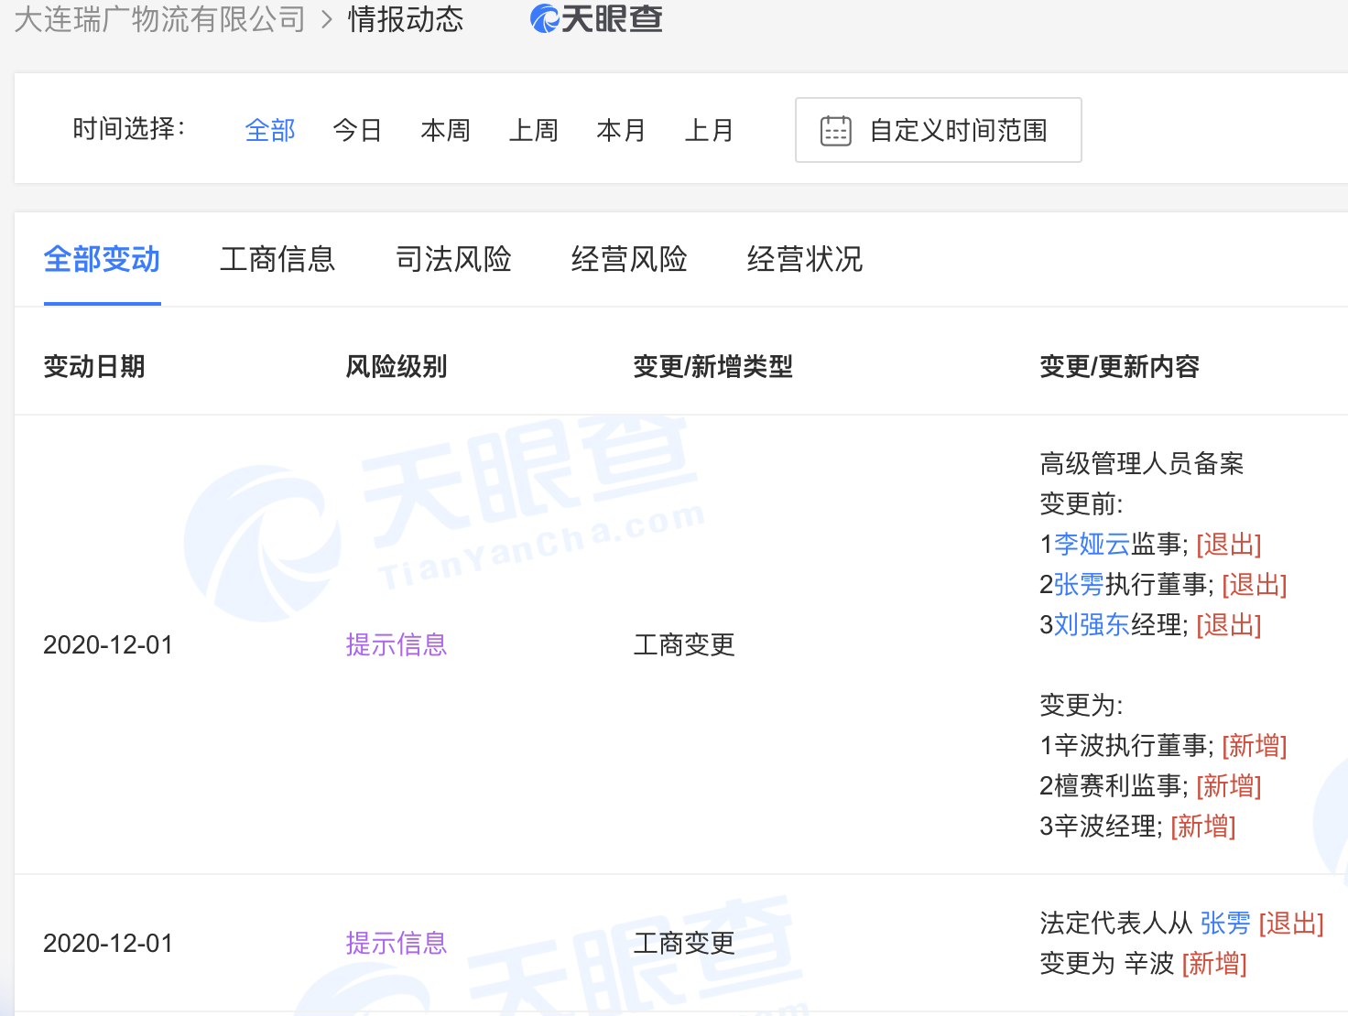Open the 刘强东 person link

pyautogui.click(x=1092, y=625)
